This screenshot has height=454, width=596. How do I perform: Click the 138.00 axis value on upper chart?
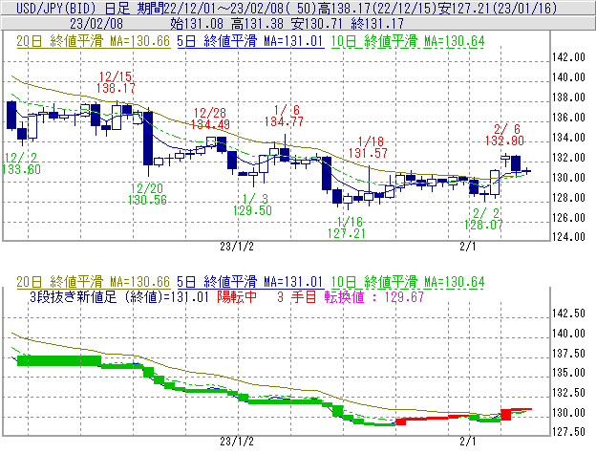(568, 97)
